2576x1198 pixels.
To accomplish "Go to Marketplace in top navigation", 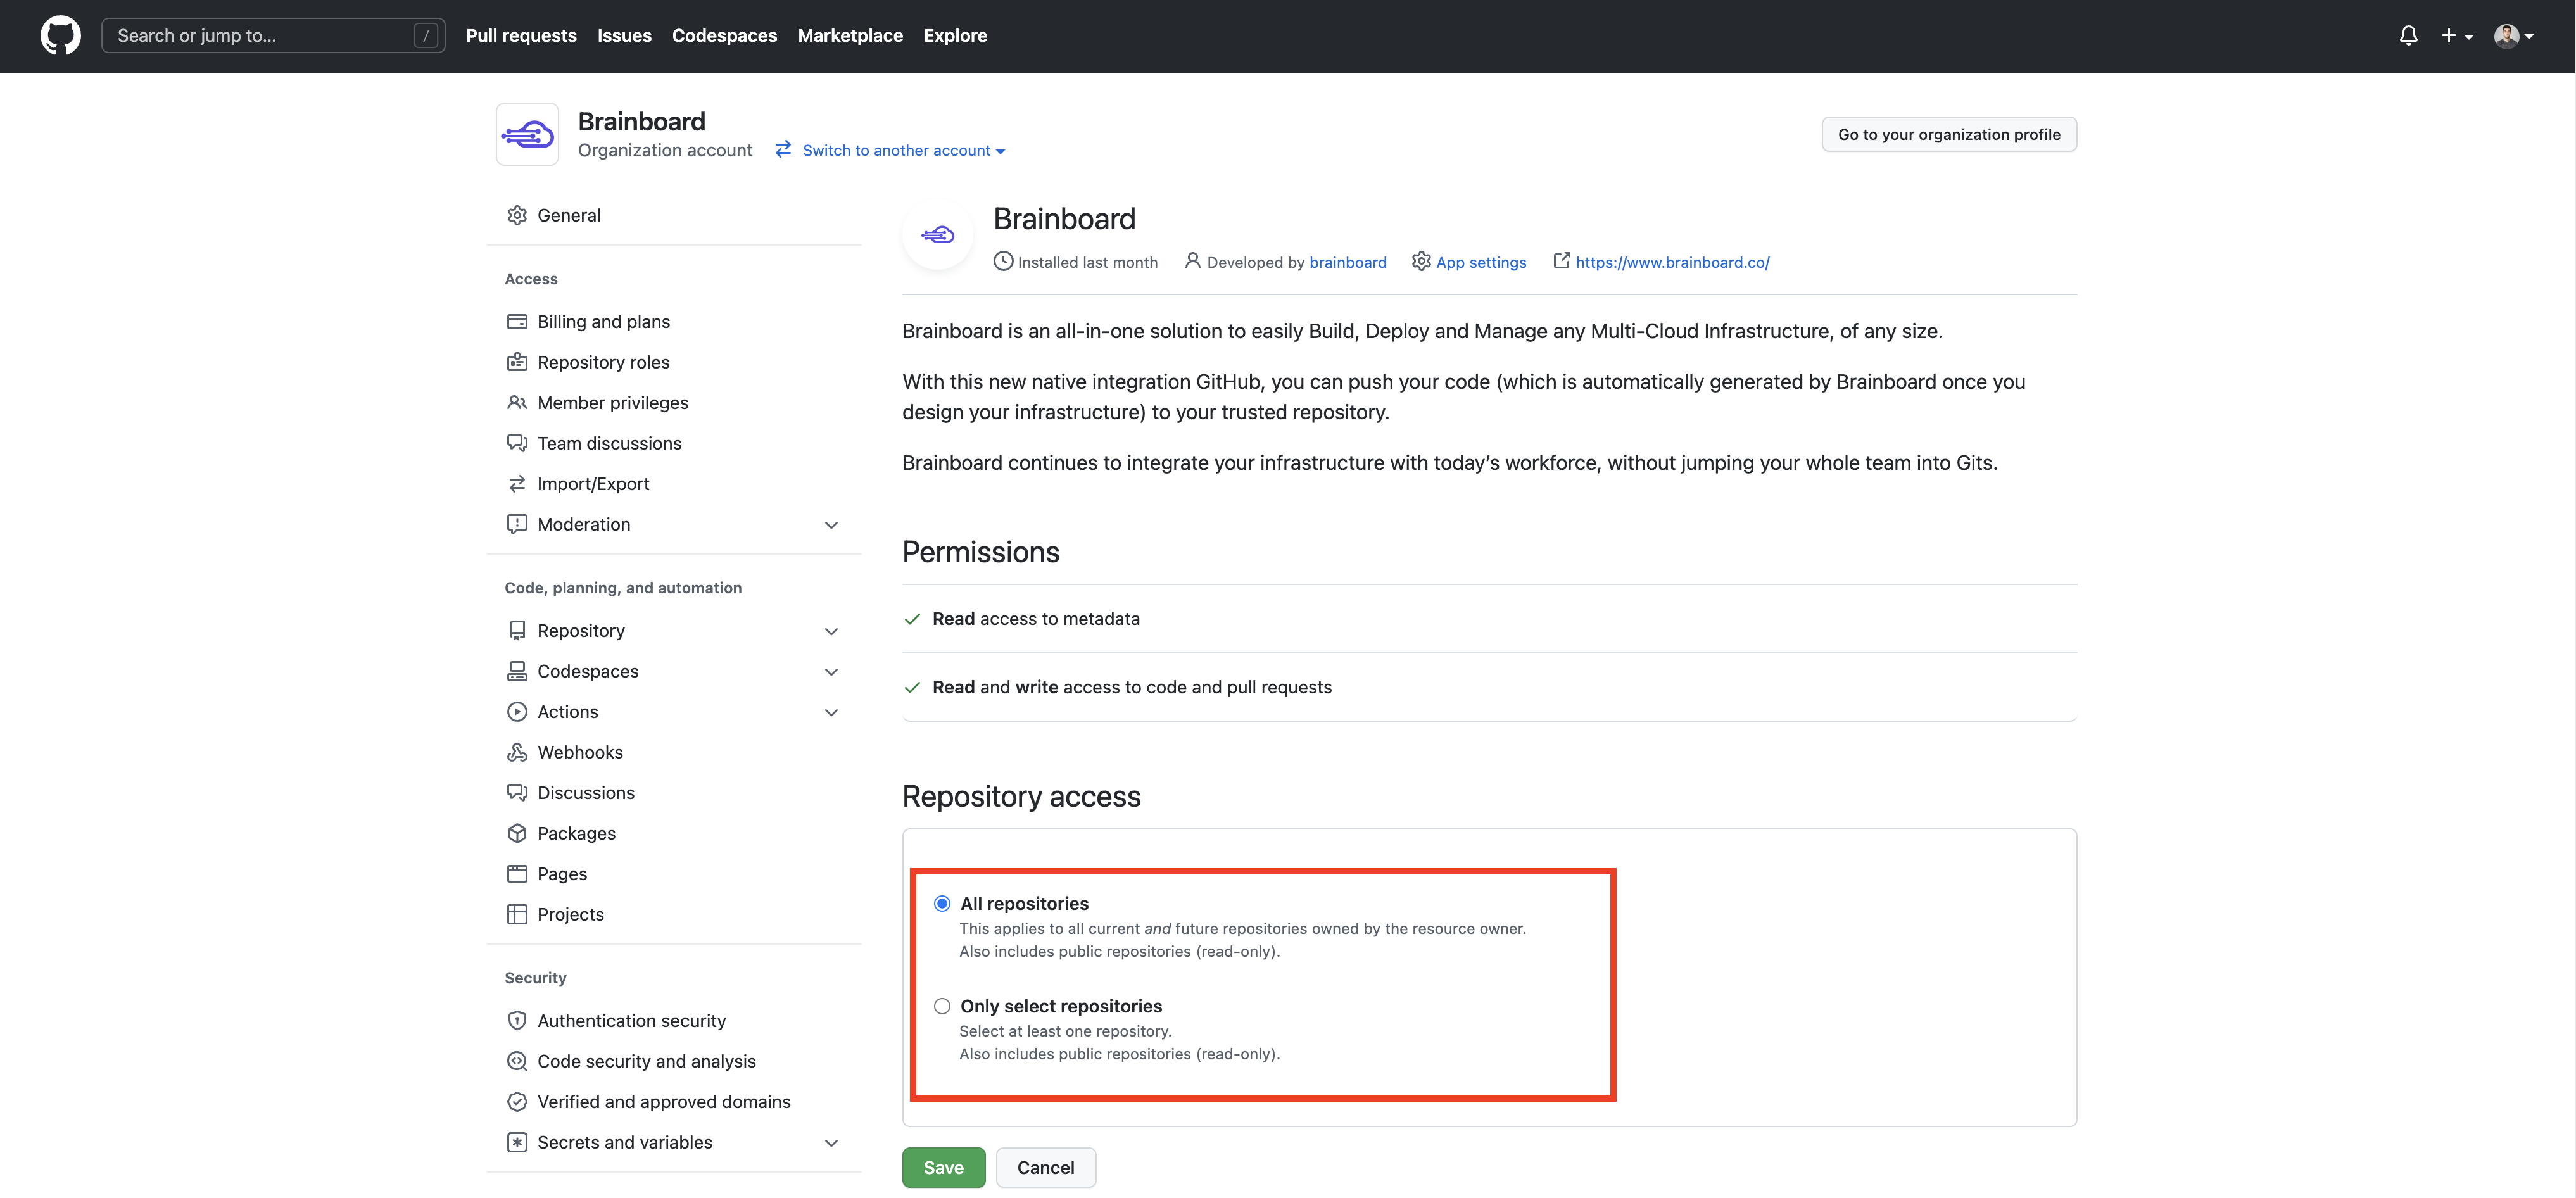I will (850, 35).
